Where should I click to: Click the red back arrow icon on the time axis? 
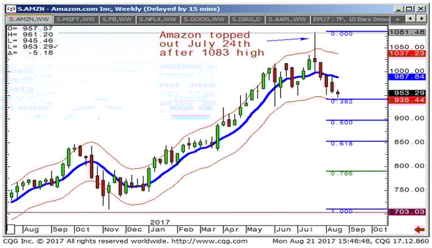click(419, 229)
